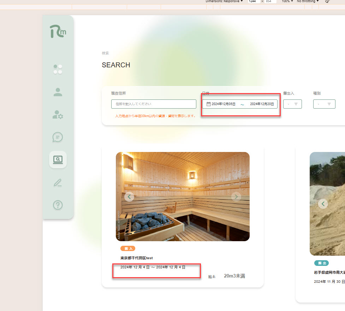Click the end date 2024年12月20日
This screenshot has height=311, width=345.
[262, 104]
